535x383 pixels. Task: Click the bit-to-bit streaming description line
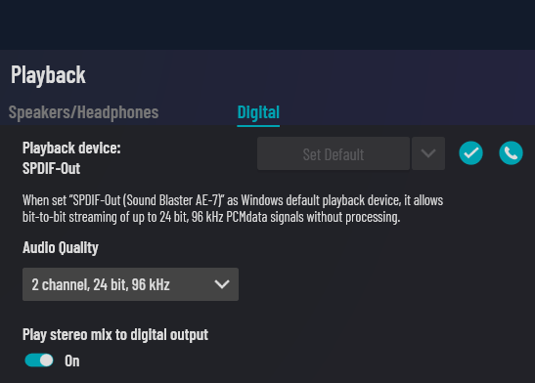(x=211, y=217)
